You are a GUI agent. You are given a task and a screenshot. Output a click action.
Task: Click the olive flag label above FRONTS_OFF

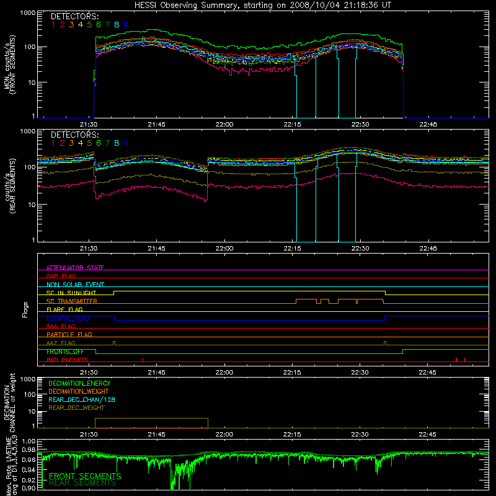pos(61,343)
